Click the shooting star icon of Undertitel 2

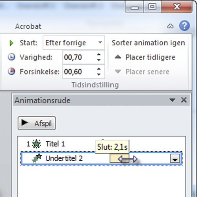pyautogui.click(x=37, y=158)
